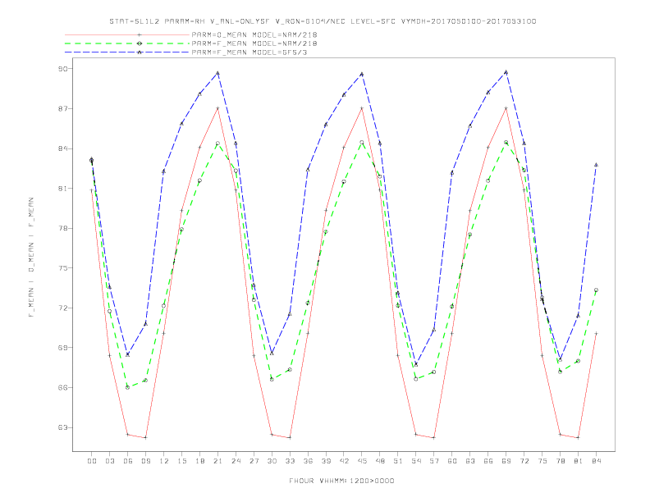Click y-axis tick value 72

click(62, 308)
